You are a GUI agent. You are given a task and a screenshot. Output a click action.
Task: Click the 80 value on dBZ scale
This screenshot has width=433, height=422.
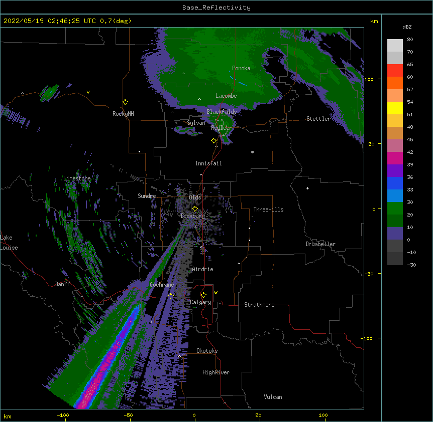(410, 40)
